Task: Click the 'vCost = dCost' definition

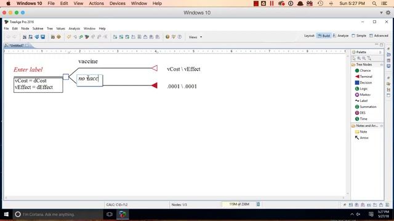Action: [31, 80]
